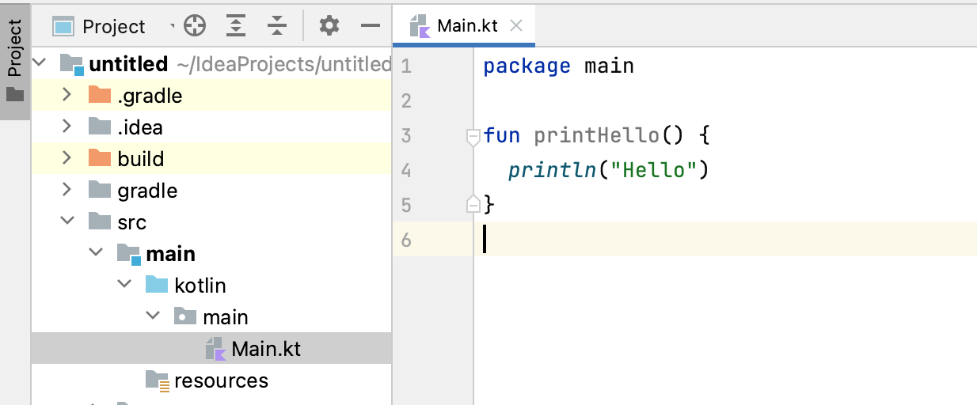This screenshot has width=977, height=405.
Task: Click line number 1 in the gutter
Action: click(x=406, y=66)
